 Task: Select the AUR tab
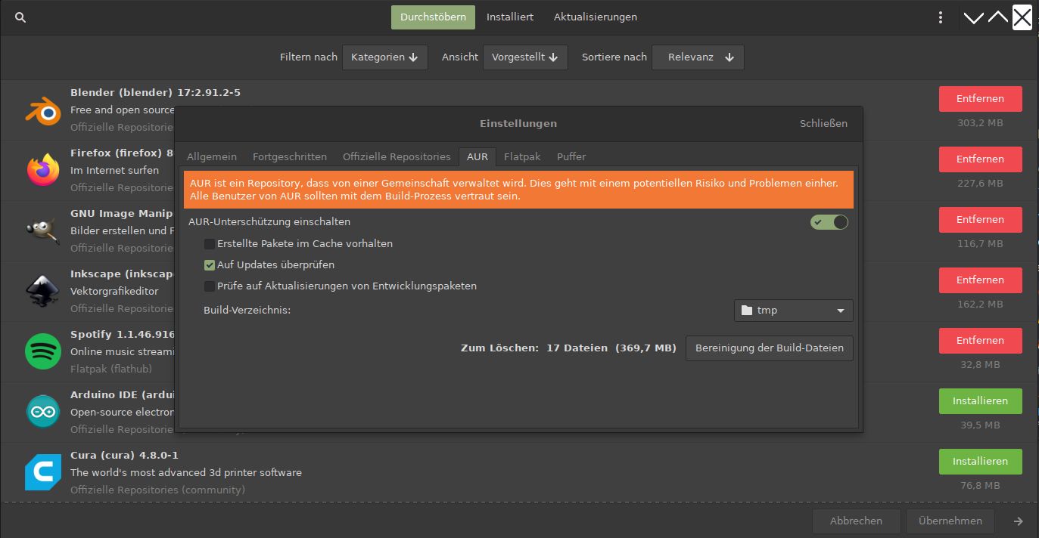[478, 156]
